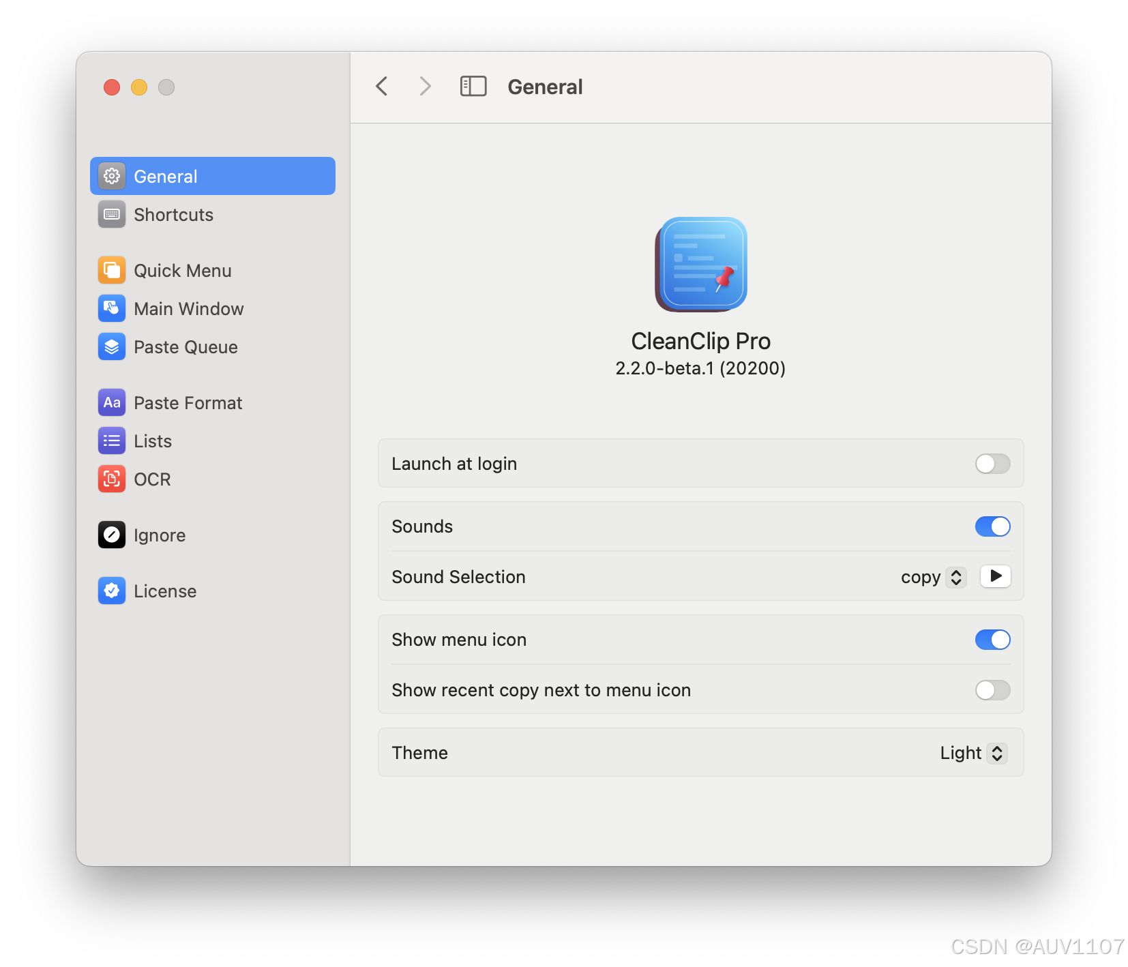
Task: Click the purple Lists icon
Action: [x=112, y=441]
